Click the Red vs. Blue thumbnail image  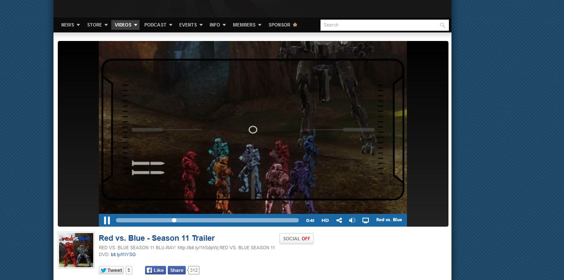(x=76, y=250)
